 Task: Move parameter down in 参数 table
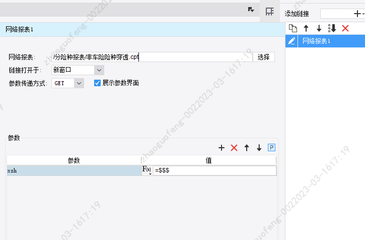click(x=259, y=148)
